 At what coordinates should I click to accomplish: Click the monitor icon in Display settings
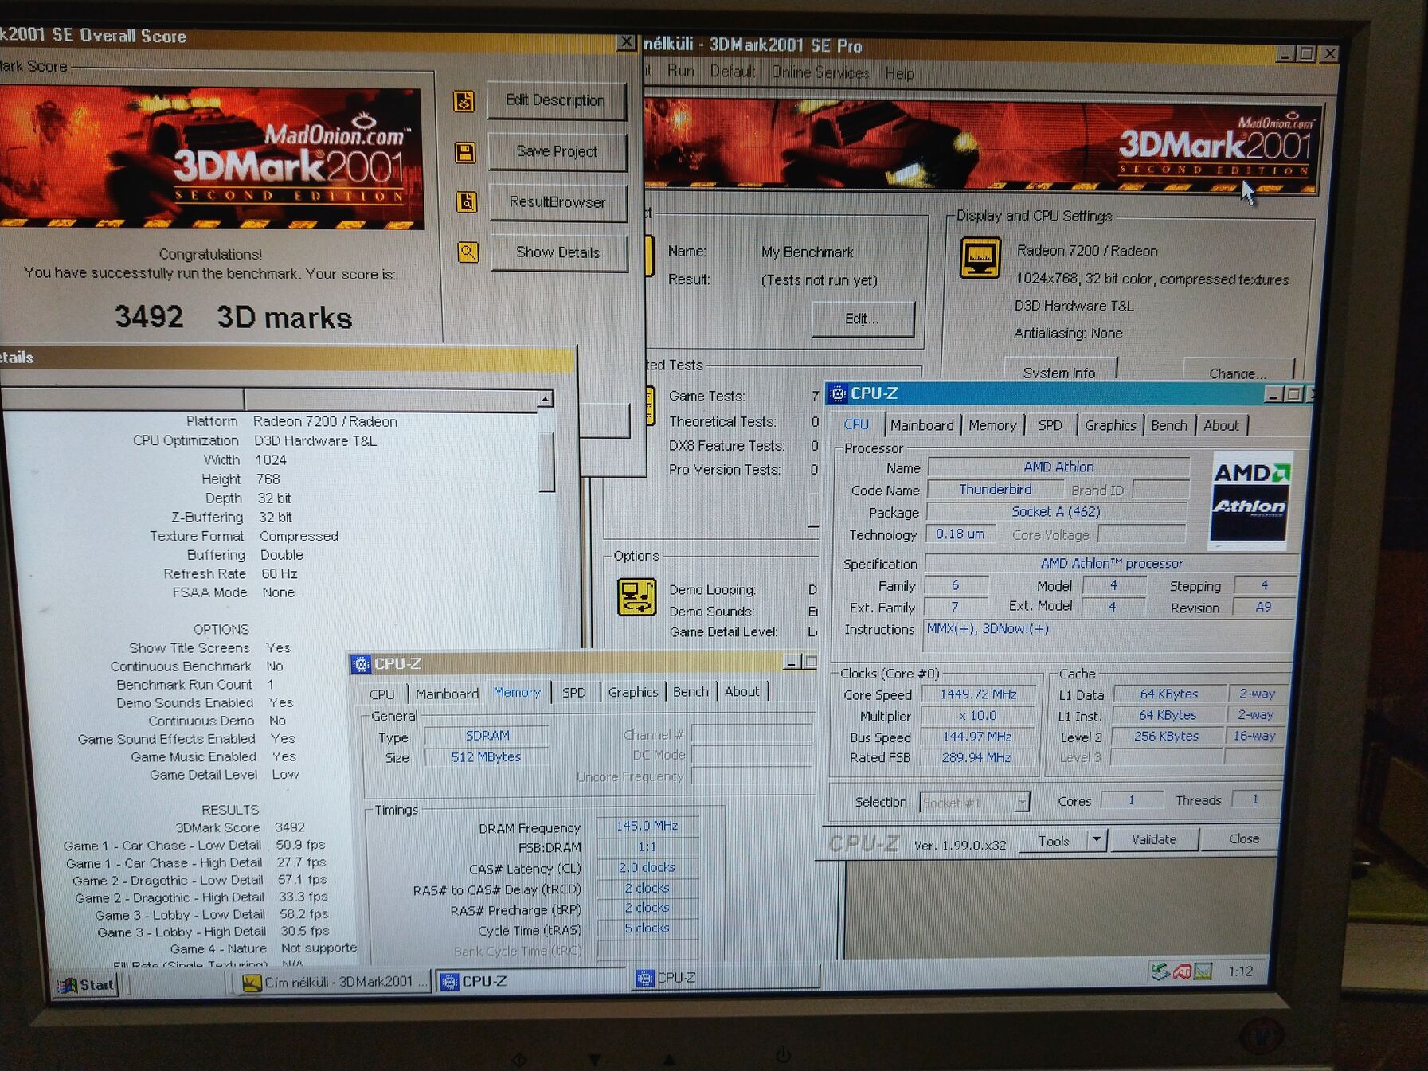[980, 258]
